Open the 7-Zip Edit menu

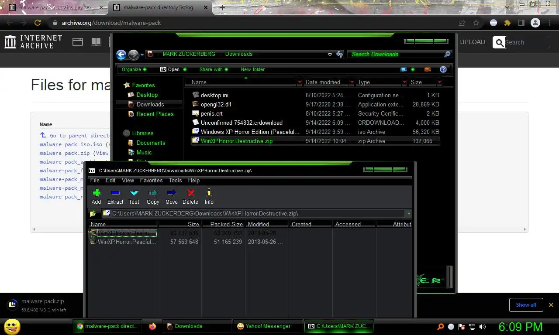110,180
